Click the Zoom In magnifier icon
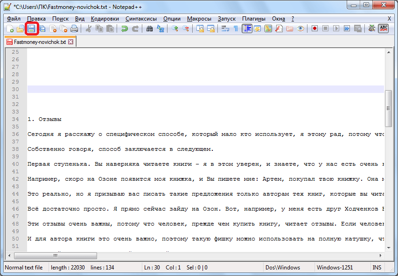398x276 pixels. [x=175, y=28]
